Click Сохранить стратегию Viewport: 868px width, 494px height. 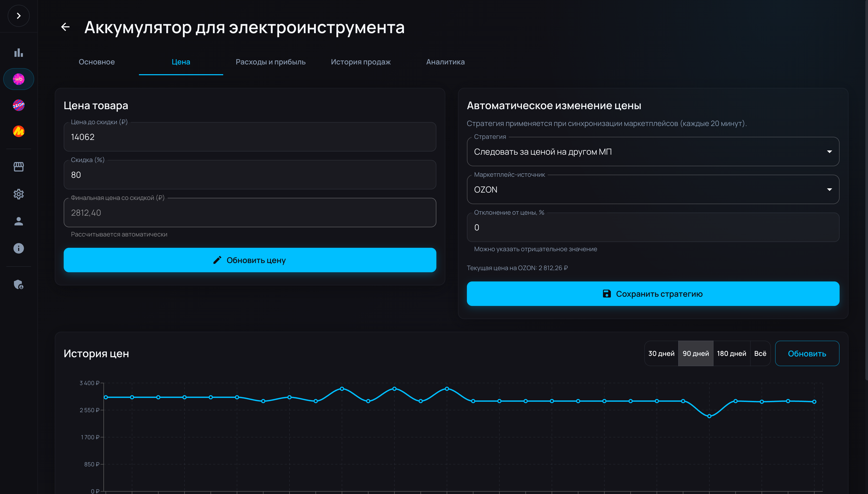pyautogui.click(x=652, y=294)
